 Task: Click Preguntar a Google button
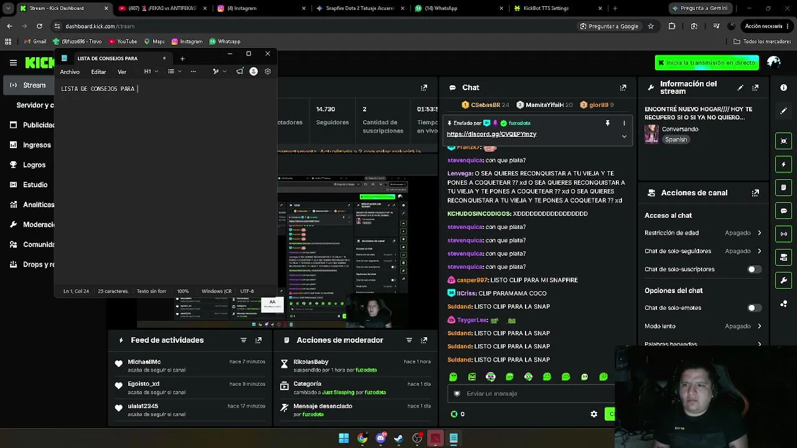click(x=609, y=26)
